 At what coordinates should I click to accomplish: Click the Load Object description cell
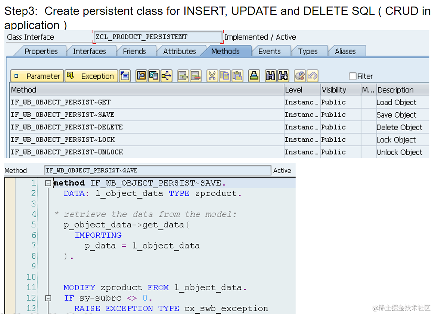(403, 102)
